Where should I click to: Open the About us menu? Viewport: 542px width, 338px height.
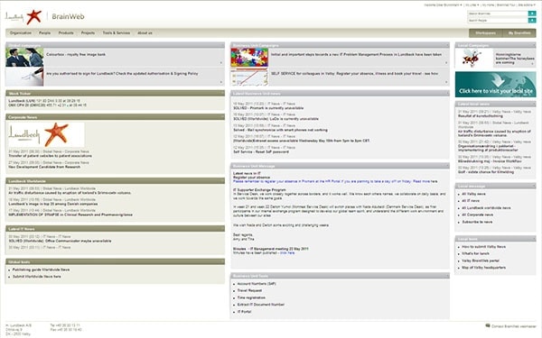pos(145,33)
